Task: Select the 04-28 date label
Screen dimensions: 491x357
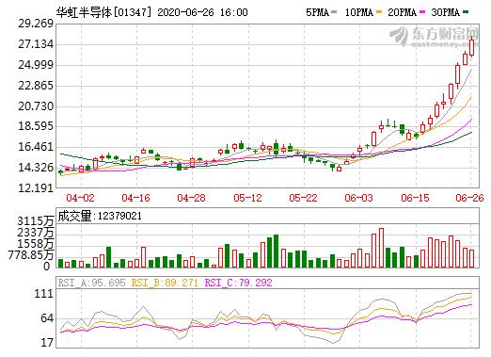Action: tap(191, 198)
